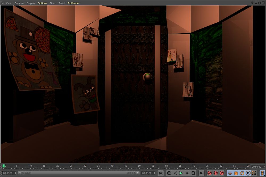This screenshot has width=266, height=177.
Task: Toggle Point Level Animation recording
Action: (x=254, y=173)
